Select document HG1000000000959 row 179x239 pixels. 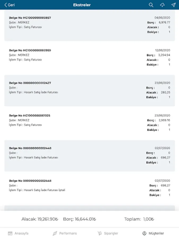[x=89, y=58]
